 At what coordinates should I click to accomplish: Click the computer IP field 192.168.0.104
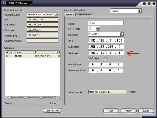click(x=42, y=20)
